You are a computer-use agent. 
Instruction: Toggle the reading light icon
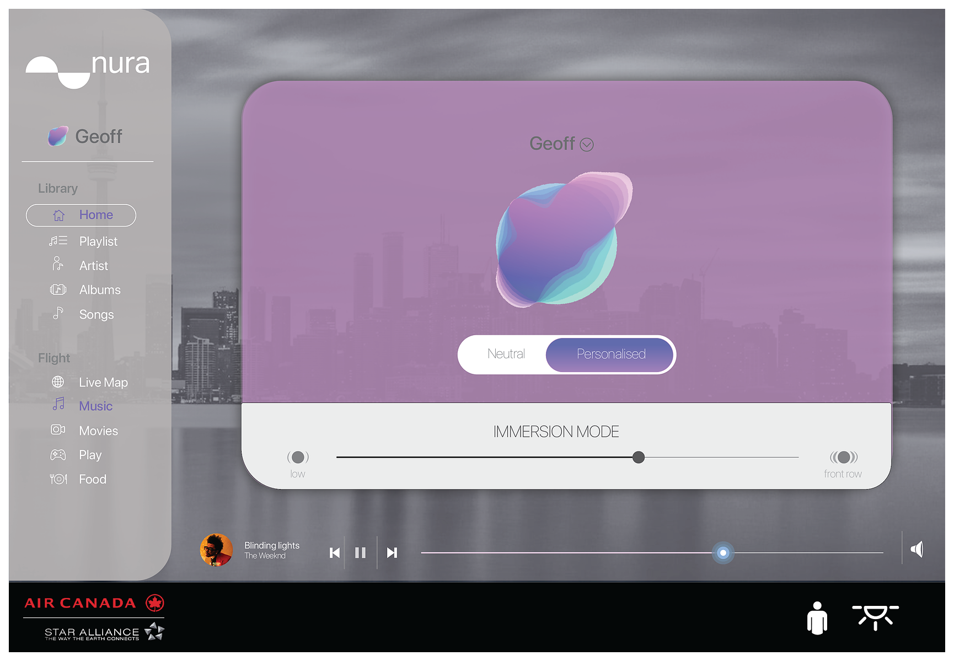[x=876, y=617]
